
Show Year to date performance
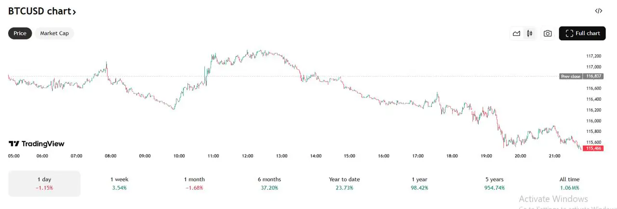click(344, 183)
